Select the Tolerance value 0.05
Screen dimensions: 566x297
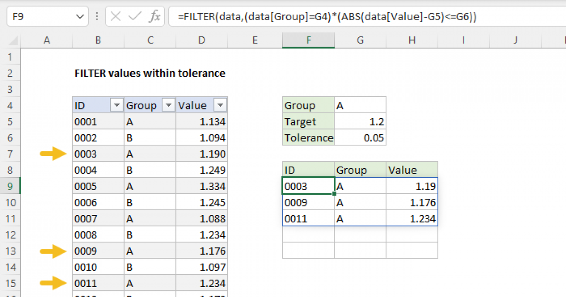[360, 138]
